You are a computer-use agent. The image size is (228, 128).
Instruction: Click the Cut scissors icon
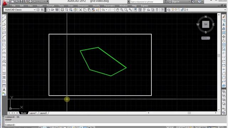81,10
